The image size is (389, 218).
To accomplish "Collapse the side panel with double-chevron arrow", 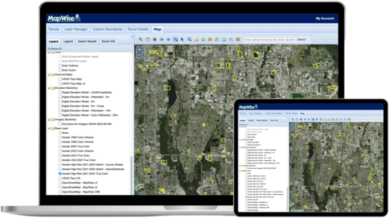I will [x=132, y=37].
